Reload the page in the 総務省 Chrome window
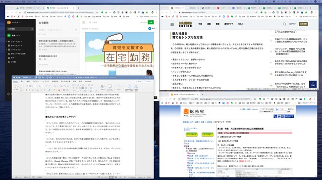322x180 pixels. (x=170, y=99)
